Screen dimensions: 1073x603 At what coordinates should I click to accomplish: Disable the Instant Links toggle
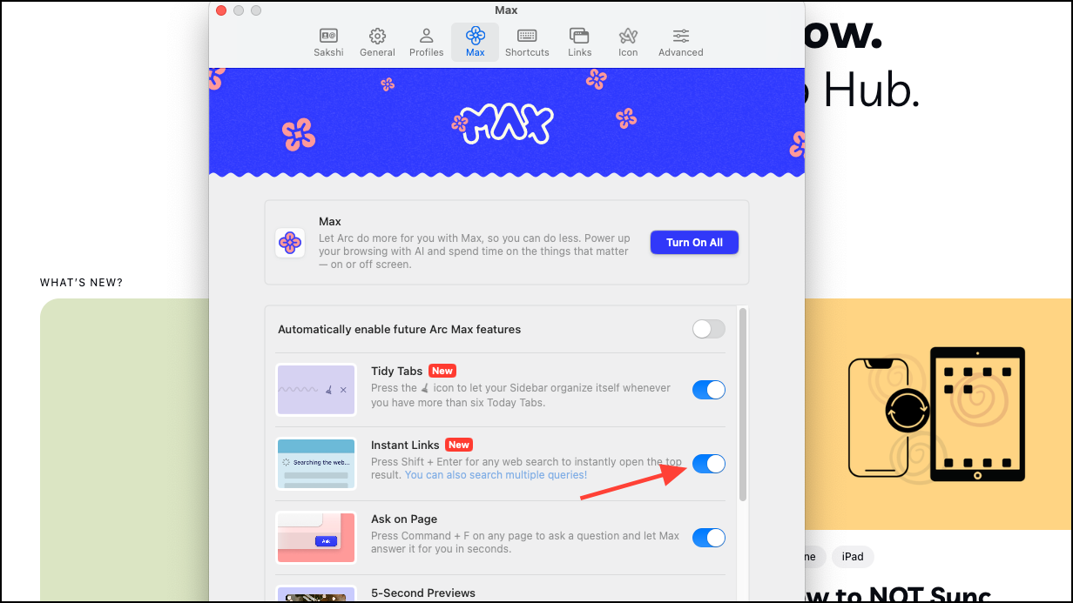[708, 464]
